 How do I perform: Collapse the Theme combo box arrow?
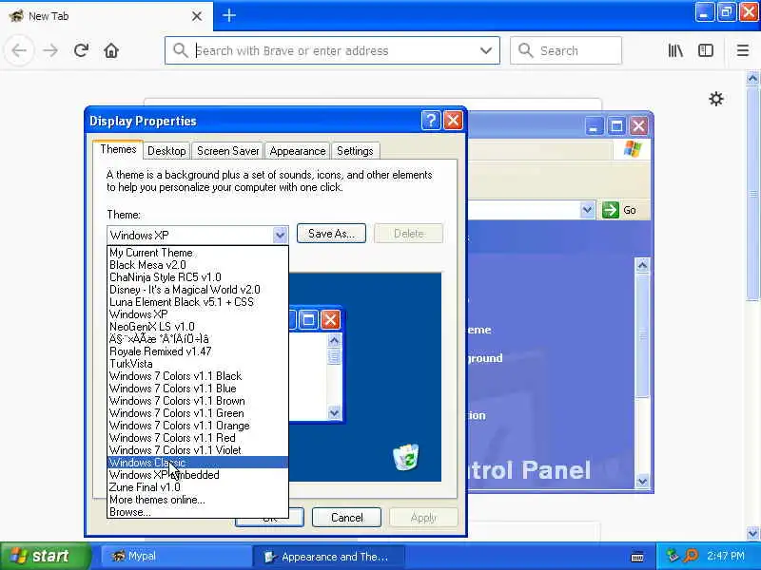click(x=280, y=235)
